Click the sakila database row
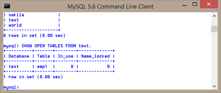Screen dimensions: 221x93 (x=32, y=15)
